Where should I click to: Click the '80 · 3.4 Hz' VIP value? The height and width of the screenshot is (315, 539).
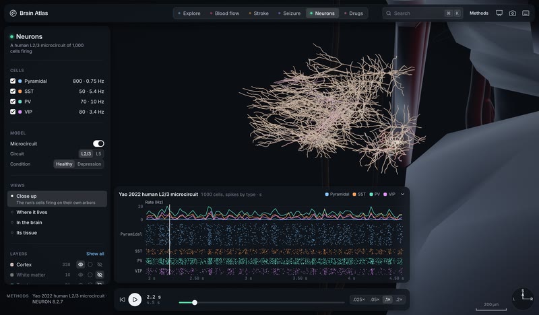[x=92, y=112]
